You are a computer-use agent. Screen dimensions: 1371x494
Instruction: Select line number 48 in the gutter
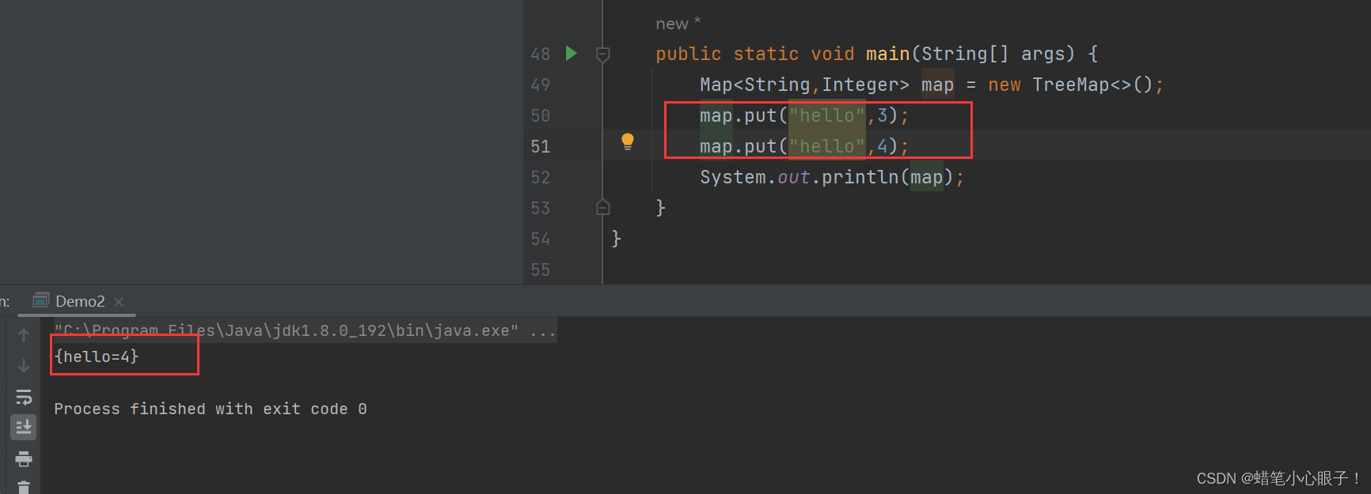[541, 54]
